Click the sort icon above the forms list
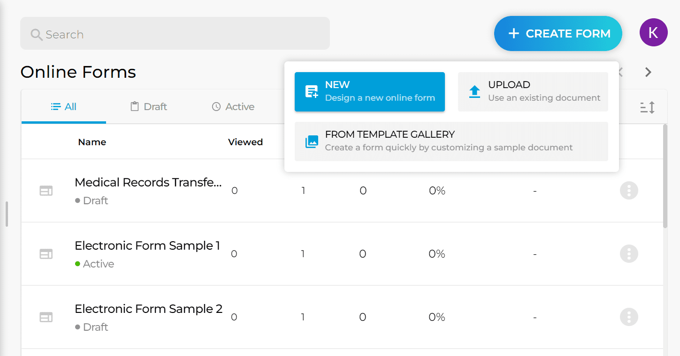Screen dimensions: 680x356 click(x=647, y=107)
